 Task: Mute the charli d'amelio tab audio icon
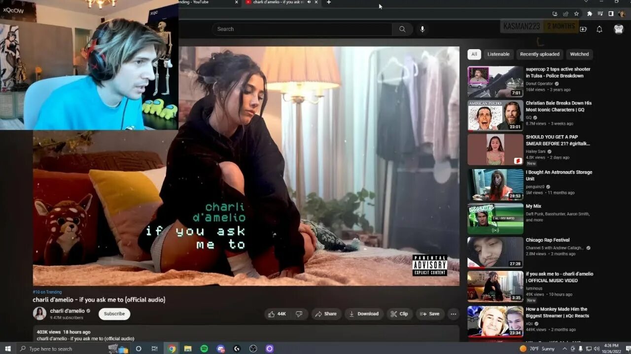coord(309,2)
